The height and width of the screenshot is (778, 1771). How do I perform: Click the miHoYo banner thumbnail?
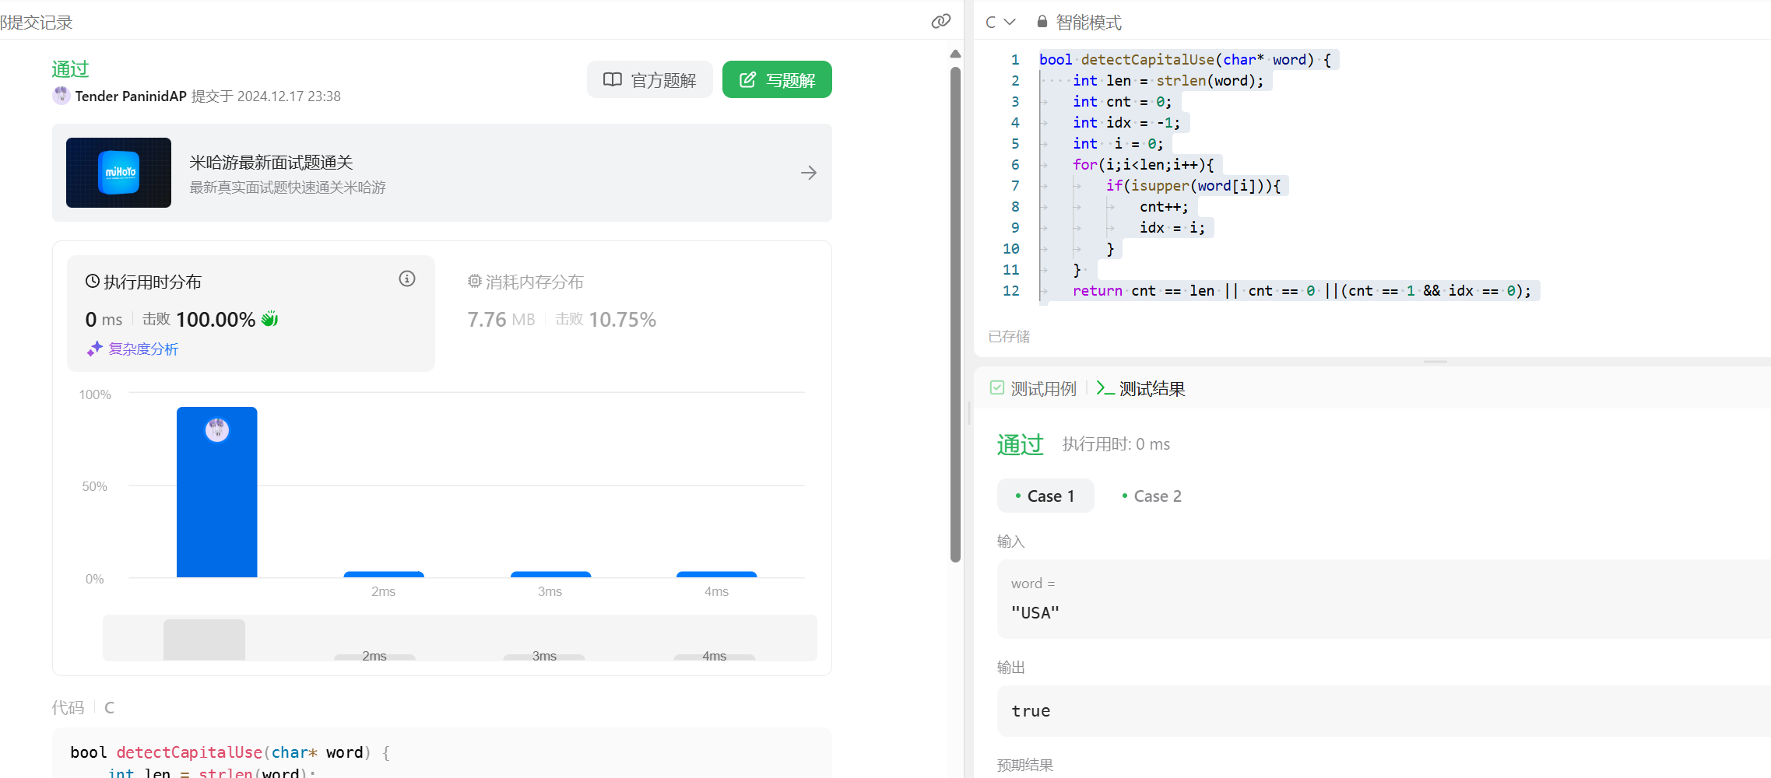click(118, 173)
